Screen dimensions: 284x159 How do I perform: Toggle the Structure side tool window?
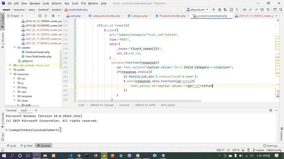[x=2, y=40]
